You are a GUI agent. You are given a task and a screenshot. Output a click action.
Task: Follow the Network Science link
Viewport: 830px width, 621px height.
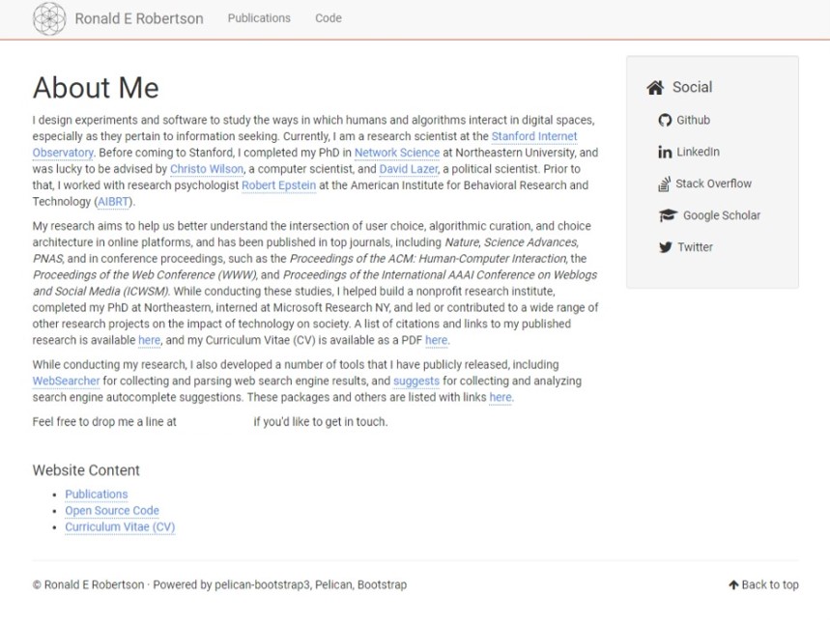click(397, 153)
